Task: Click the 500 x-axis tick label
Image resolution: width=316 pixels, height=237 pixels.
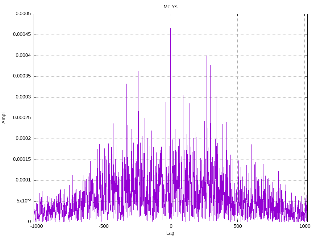Action: click(238, 226)
